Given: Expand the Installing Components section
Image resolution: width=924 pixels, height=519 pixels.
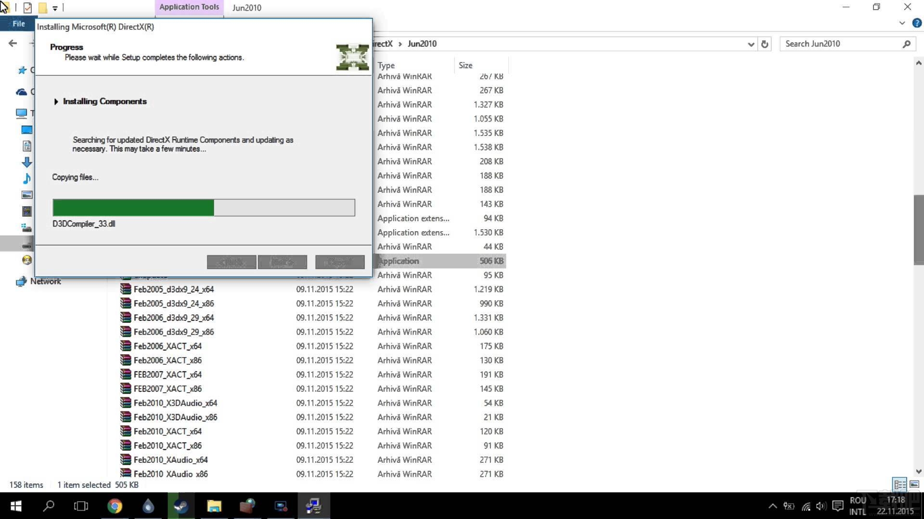Looking at the screenshot, I should pyautogui.click(x=56, y=101).
